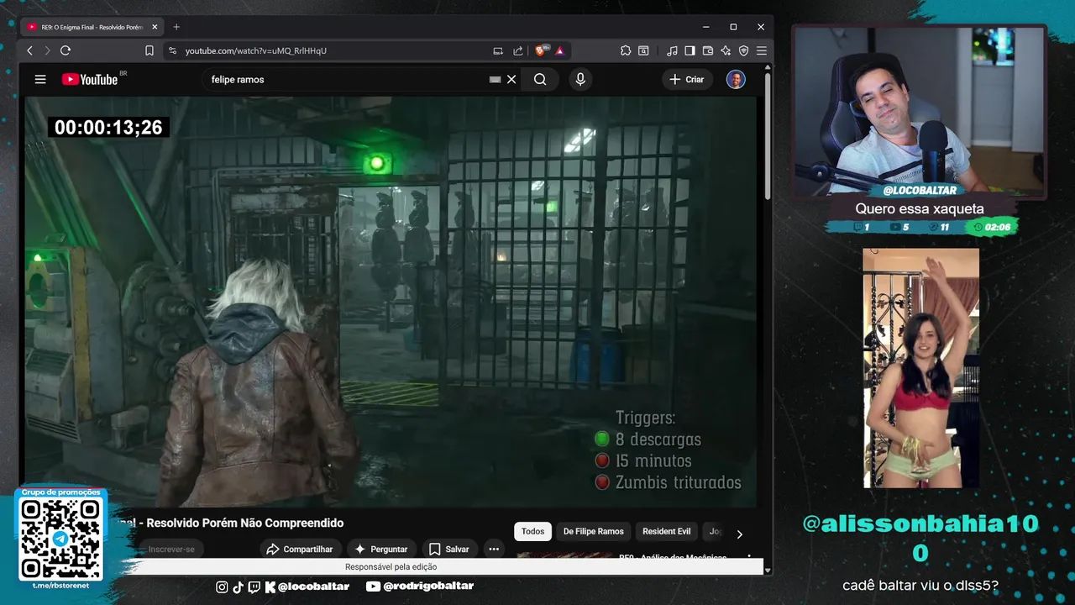Toggle the browser sidebar panel

[x=690, y=50]
